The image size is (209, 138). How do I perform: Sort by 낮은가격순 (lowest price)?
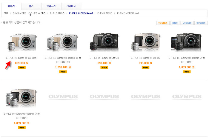tap(187, 23)
